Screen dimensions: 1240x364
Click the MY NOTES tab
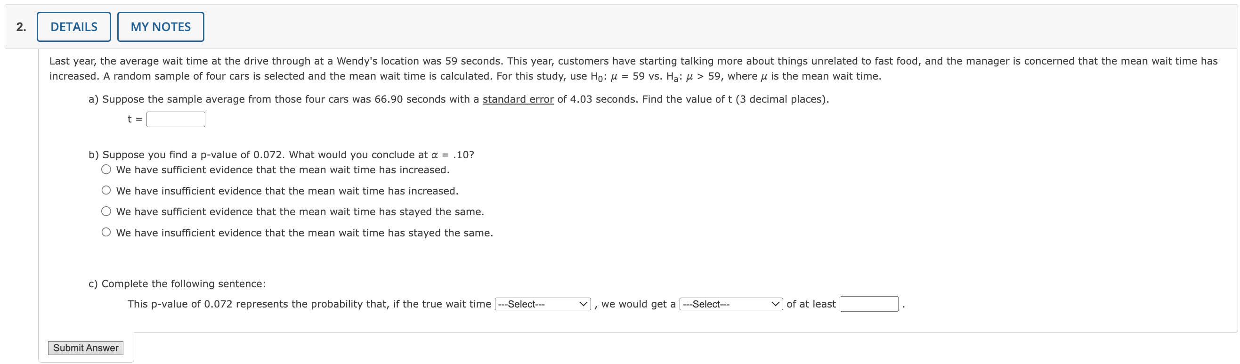click(160, 26)
